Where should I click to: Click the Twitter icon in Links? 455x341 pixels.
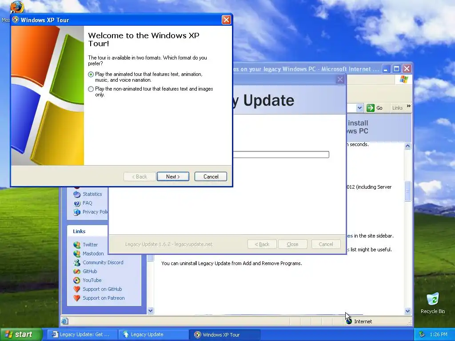(76, 245)
